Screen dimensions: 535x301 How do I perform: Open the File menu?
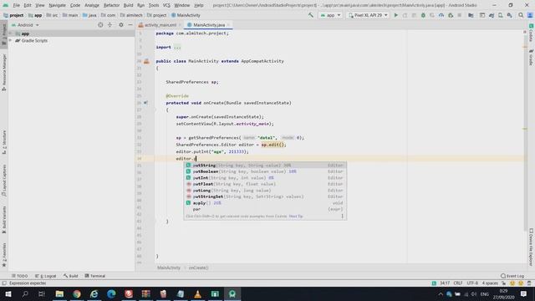(17, 5)
